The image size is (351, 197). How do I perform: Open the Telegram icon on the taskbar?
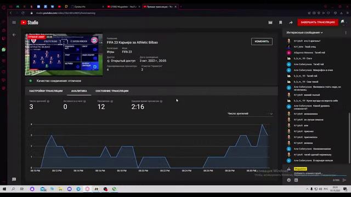coord(78,189)
